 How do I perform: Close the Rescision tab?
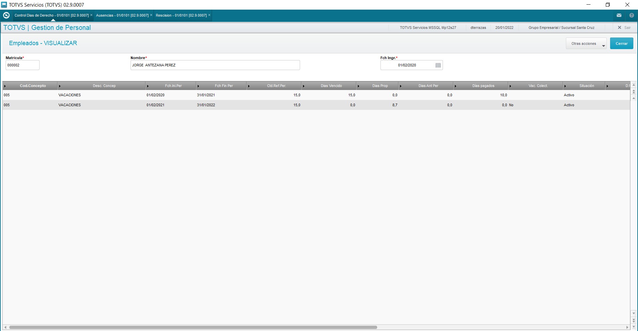pyautogui.click(x=209, y=15)
